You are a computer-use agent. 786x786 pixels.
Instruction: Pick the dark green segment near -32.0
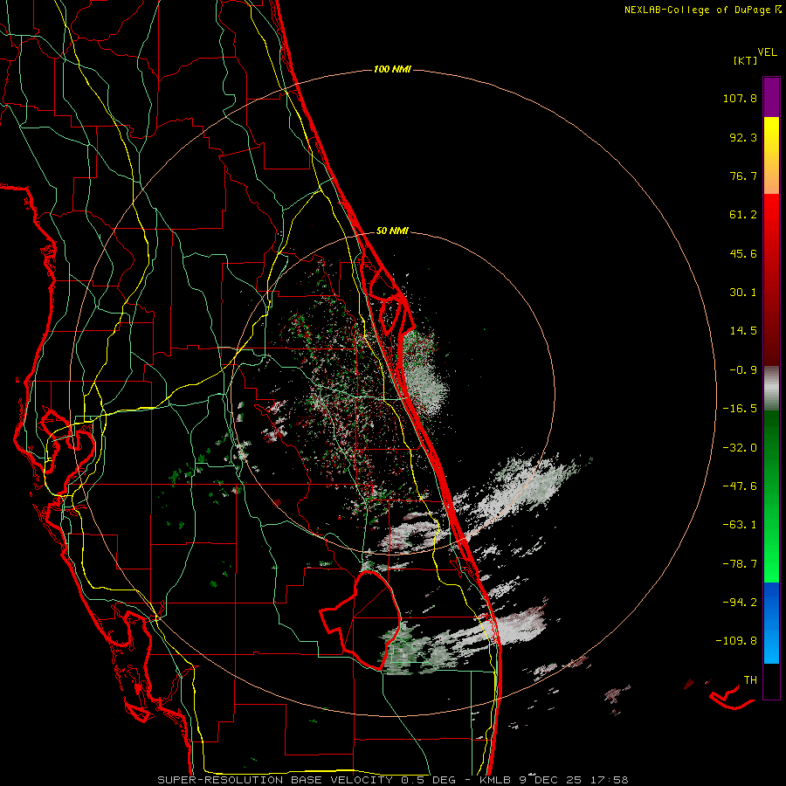click(771, 446)
